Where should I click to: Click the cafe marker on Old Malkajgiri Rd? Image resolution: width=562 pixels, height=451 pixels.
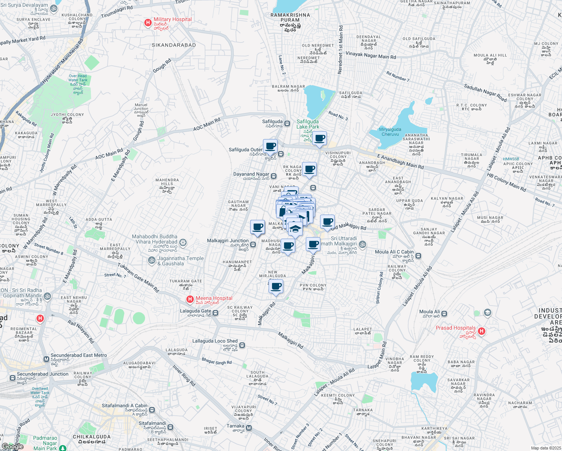click(327, 222)
